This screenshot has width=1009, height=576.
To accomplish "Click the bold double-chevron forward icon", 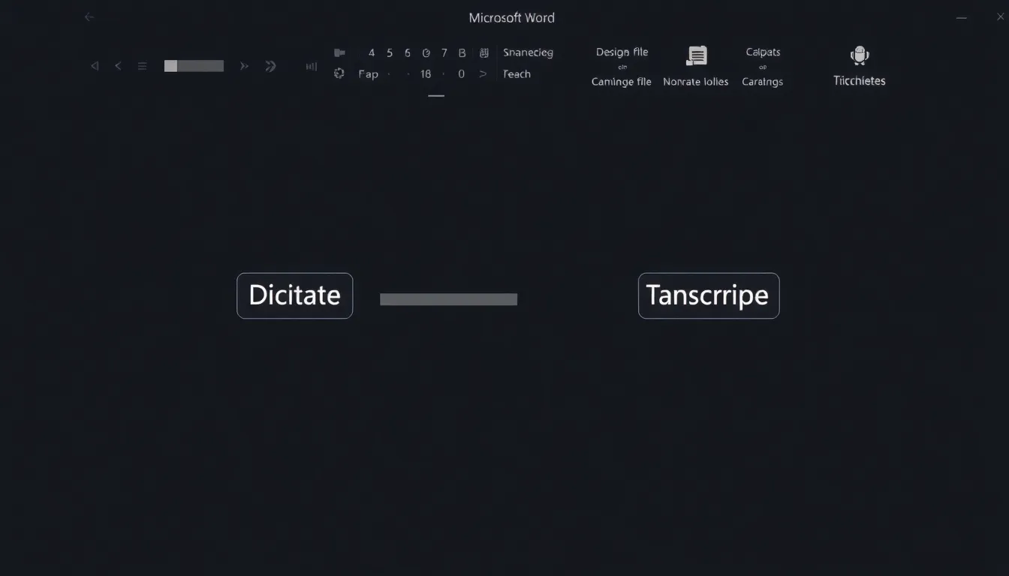I will click(271, 66).
